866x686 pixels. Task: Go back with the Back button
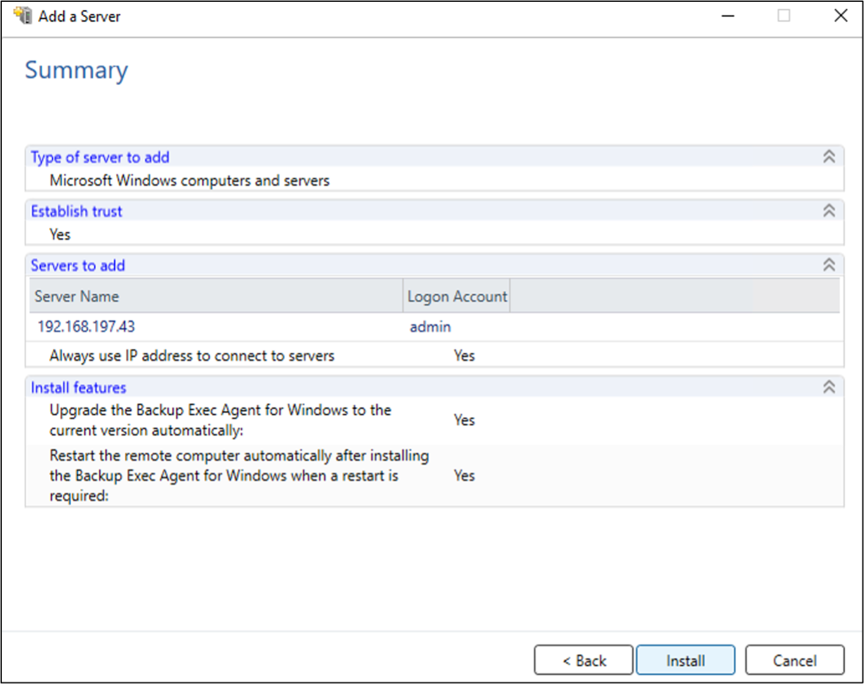584,661
